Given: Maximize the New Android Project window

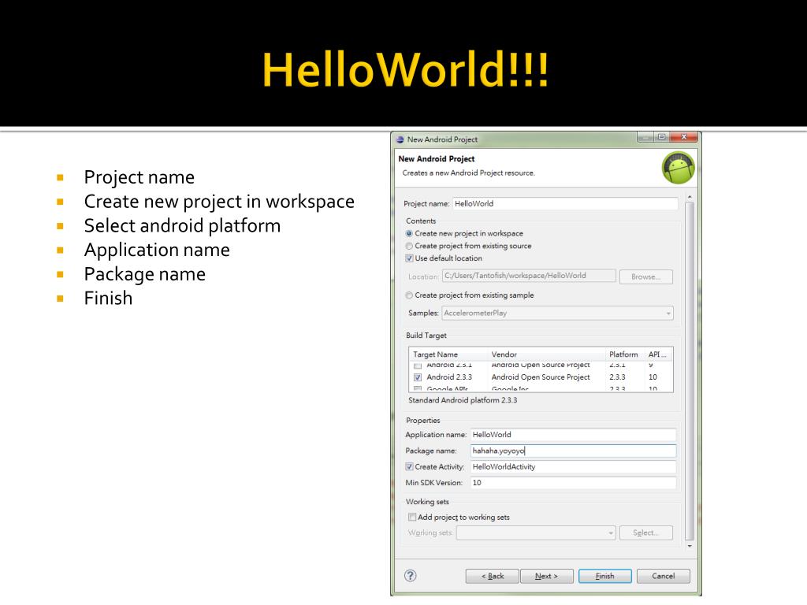Looking at the screenshot, I should point(662,137).
